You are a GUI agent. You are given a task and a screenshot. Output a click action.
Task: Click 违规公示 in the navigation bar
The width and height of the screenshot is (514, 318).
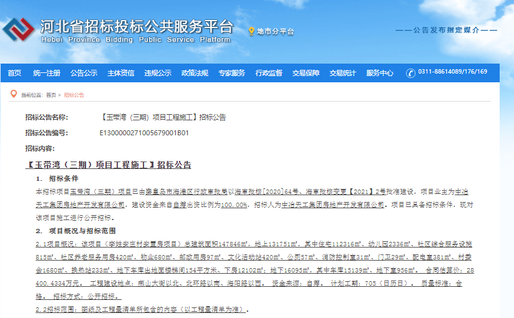tap(158, 73)
